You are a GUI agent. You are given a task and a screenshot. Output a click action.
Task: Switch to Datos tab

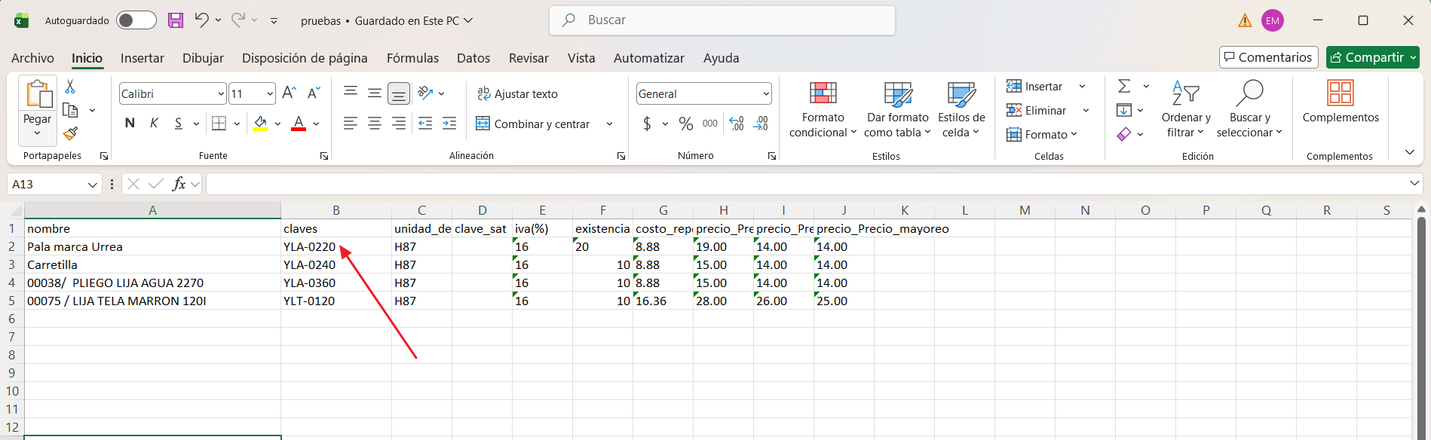click(x=473, y=58)
